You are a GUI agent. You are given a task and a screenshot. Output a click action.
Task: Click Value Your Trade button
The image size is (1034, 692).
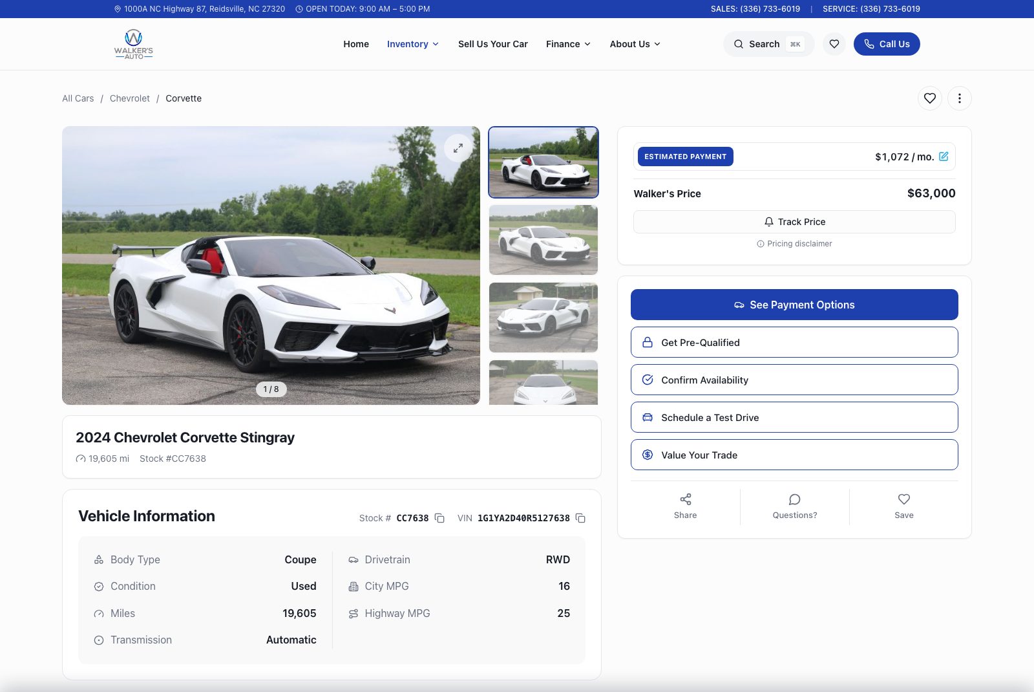pos(794,455)
